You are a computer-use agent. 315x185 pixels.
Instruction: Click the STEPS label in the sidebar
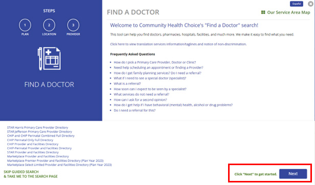click(x=49, y=11)
